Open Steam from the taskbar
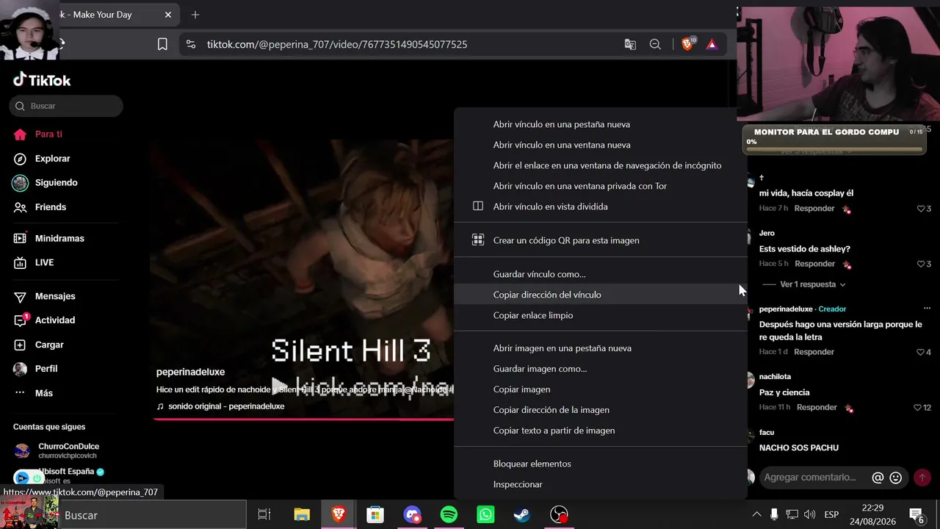 click(522, 515)
